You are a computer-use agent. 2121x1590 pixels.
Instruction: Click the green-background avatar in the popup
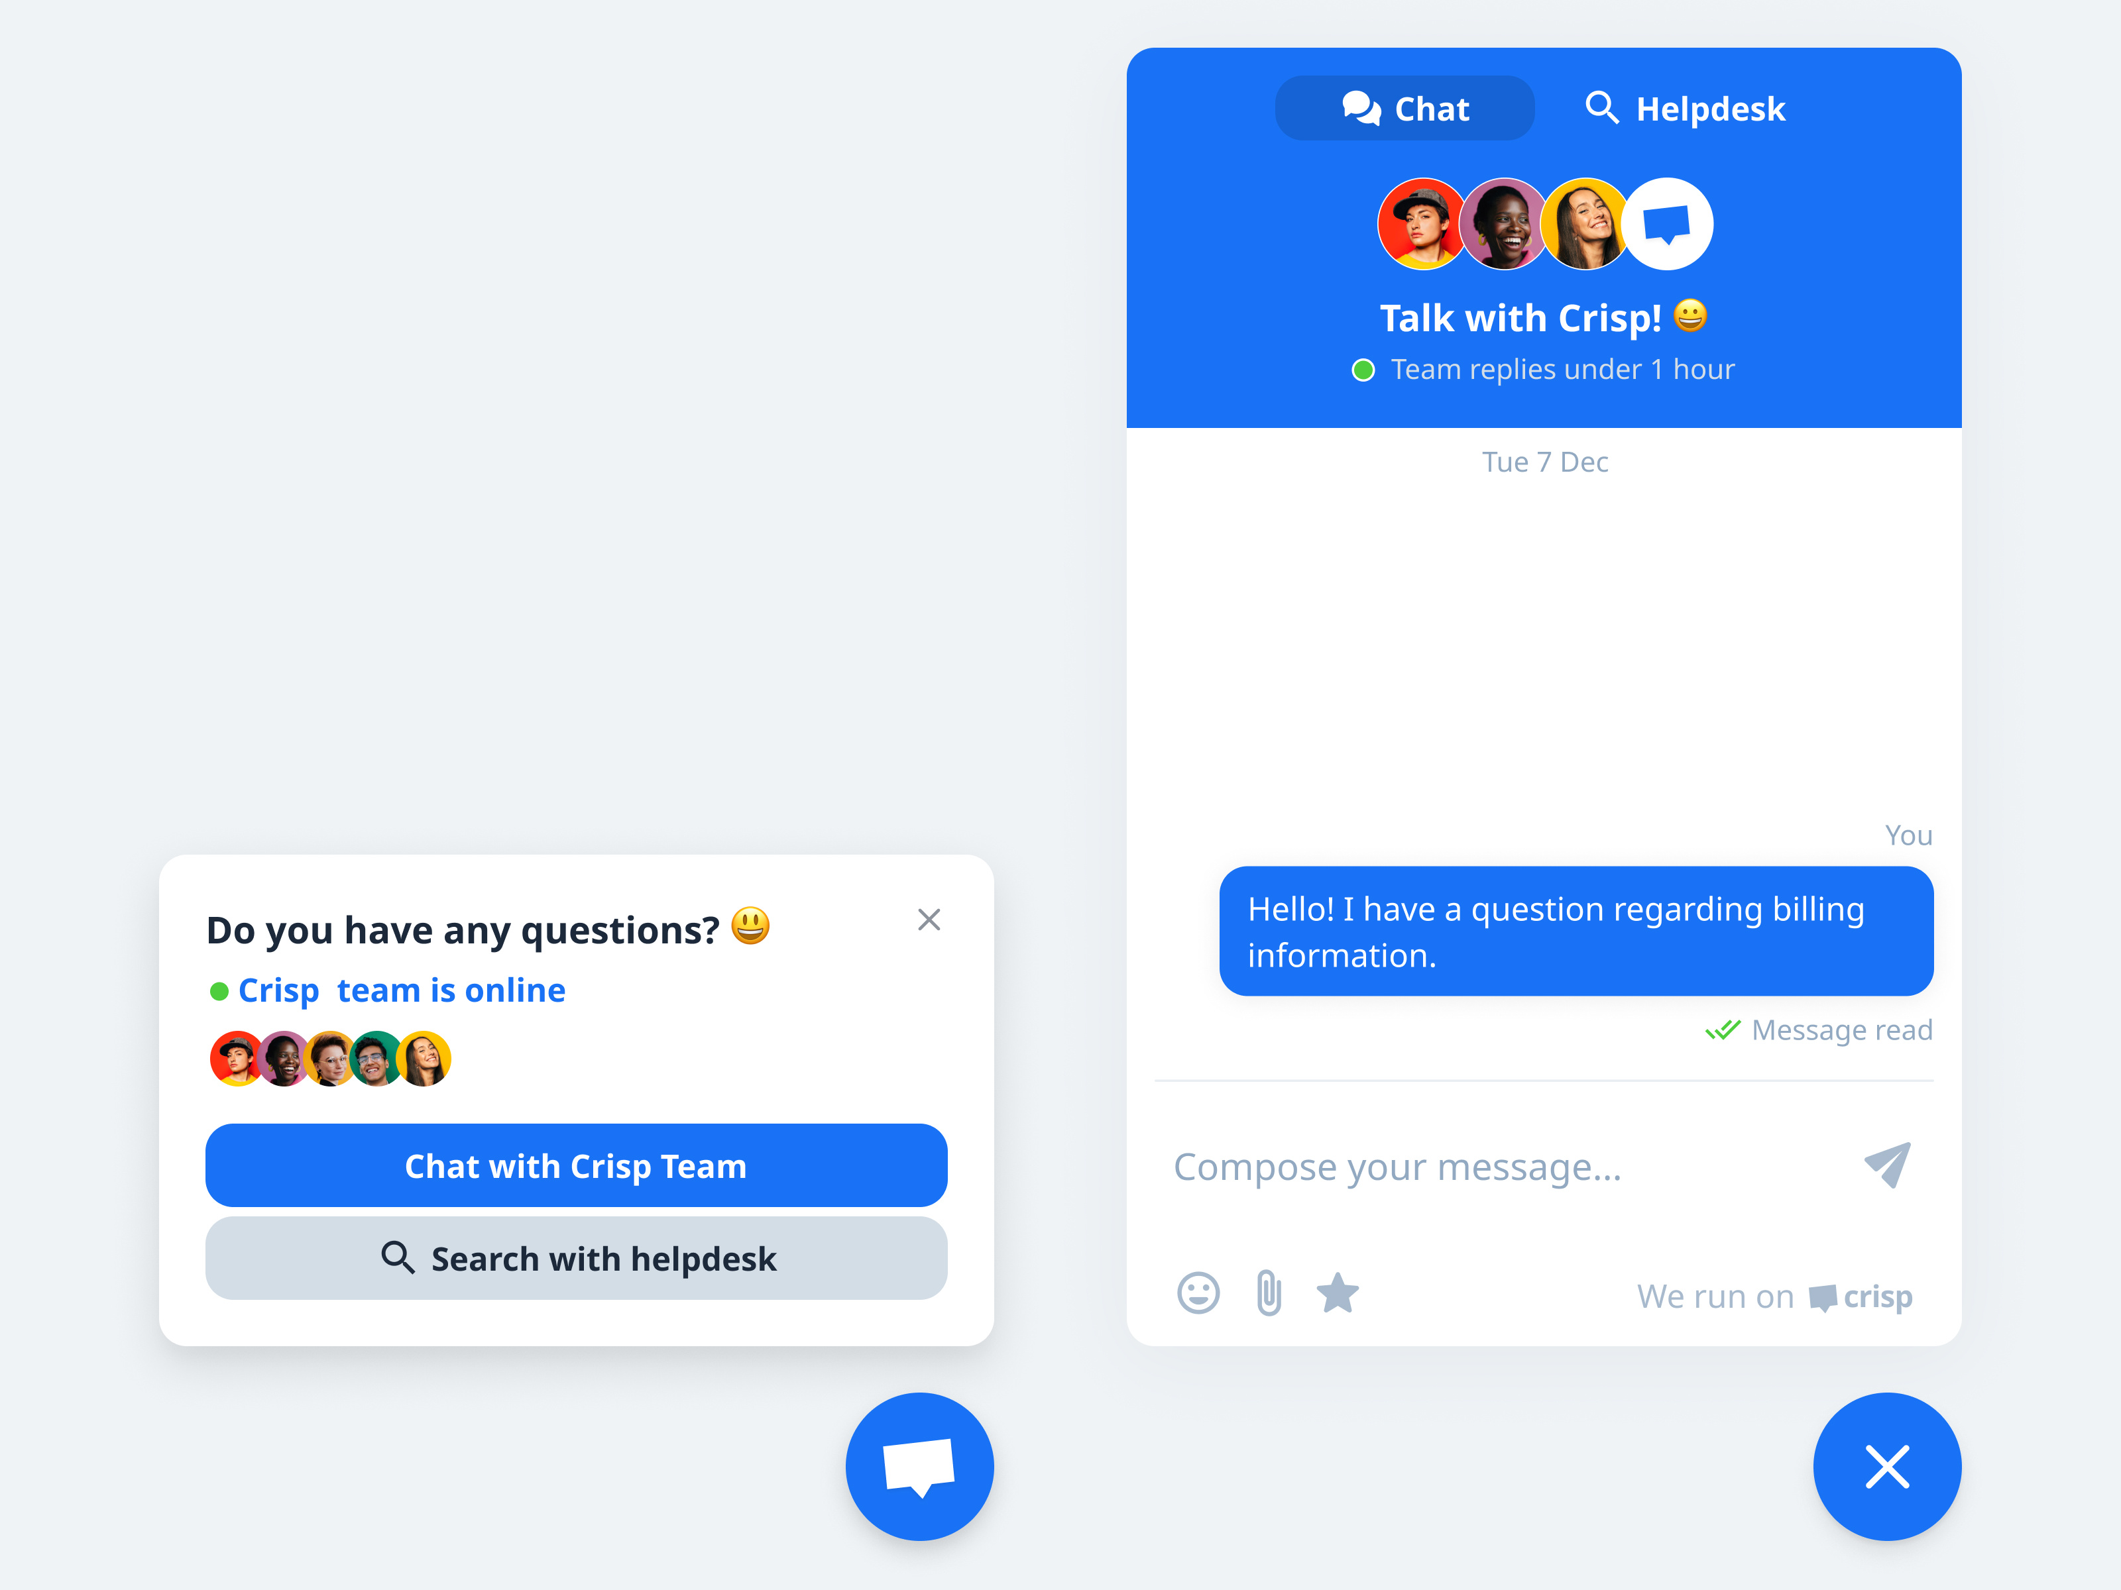coord(376,1059)
